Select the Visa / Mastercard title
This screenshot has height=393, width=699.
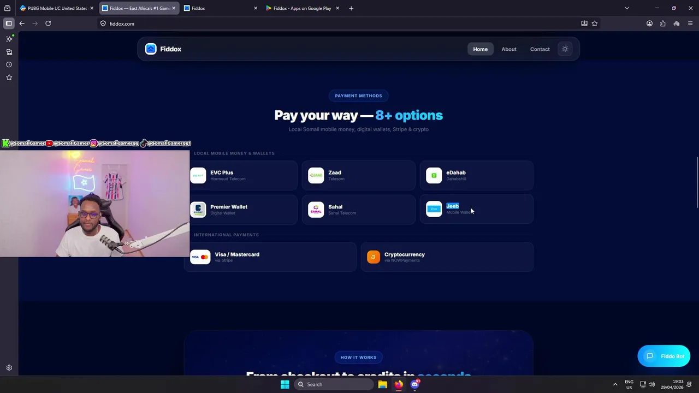237,254
